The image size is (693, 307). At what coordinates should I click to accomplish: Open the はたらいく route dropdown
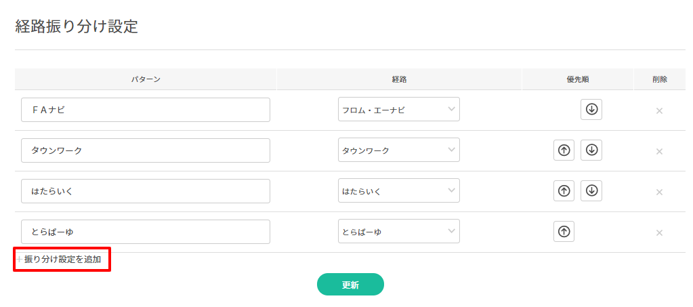click(x=398, y=191)
